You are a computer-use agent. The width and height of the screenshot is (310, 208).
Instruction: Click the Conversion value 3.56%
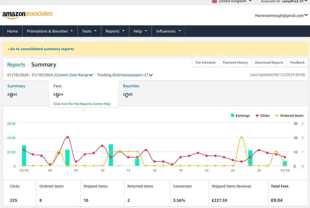[x=179, y=200]
